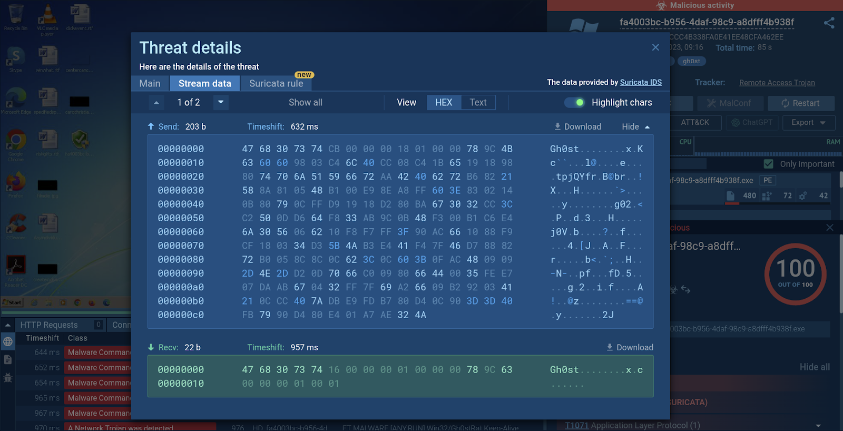Click the globe network icon in sidebar
The image size is (843, 431).
pyautogui.click(x=8, y=341)
